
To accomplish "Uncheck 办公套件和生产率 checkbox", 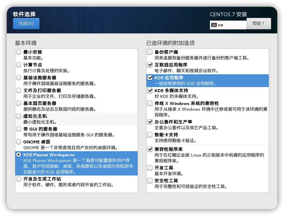I will pyautogui.click(x=150, y=122).
